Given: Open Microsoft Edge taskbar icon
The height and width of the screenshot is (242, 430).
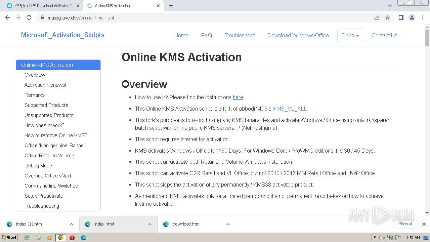Looking at the screenshot, I should click(x=83, y=238).
